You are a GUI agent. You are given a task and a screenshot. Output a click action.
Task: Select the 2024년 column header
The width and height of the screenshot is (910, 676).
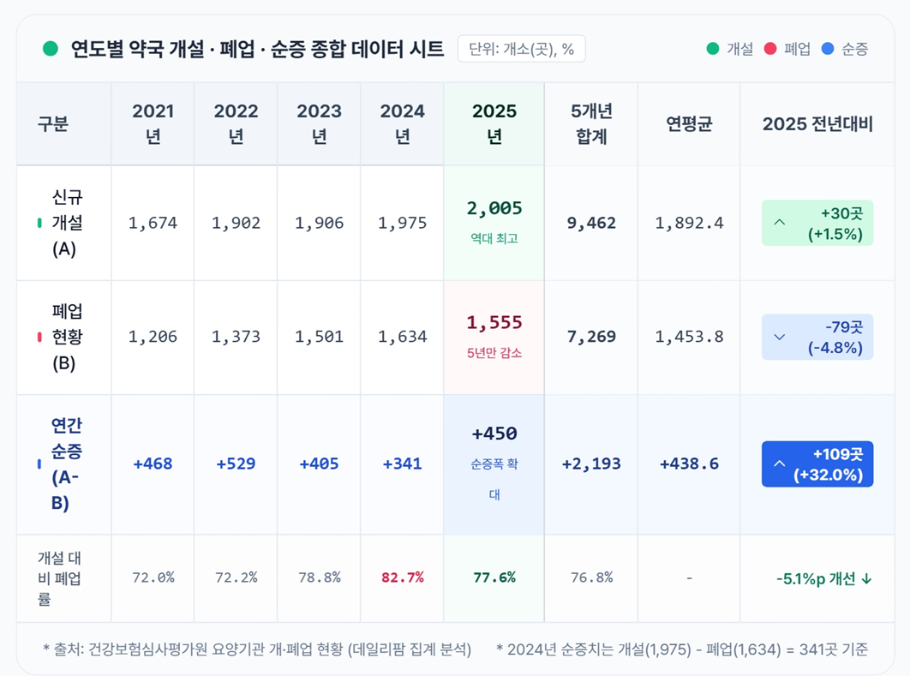[402, 123]
